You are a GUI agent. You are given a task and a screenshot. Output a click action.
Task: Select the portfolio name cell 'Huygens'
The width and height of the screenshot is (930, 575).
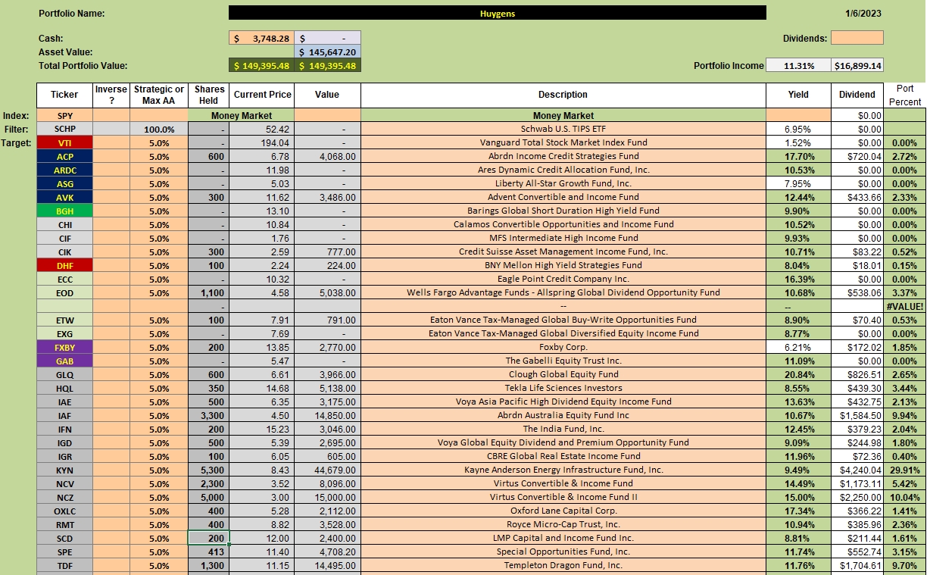(x=497, y=14)
